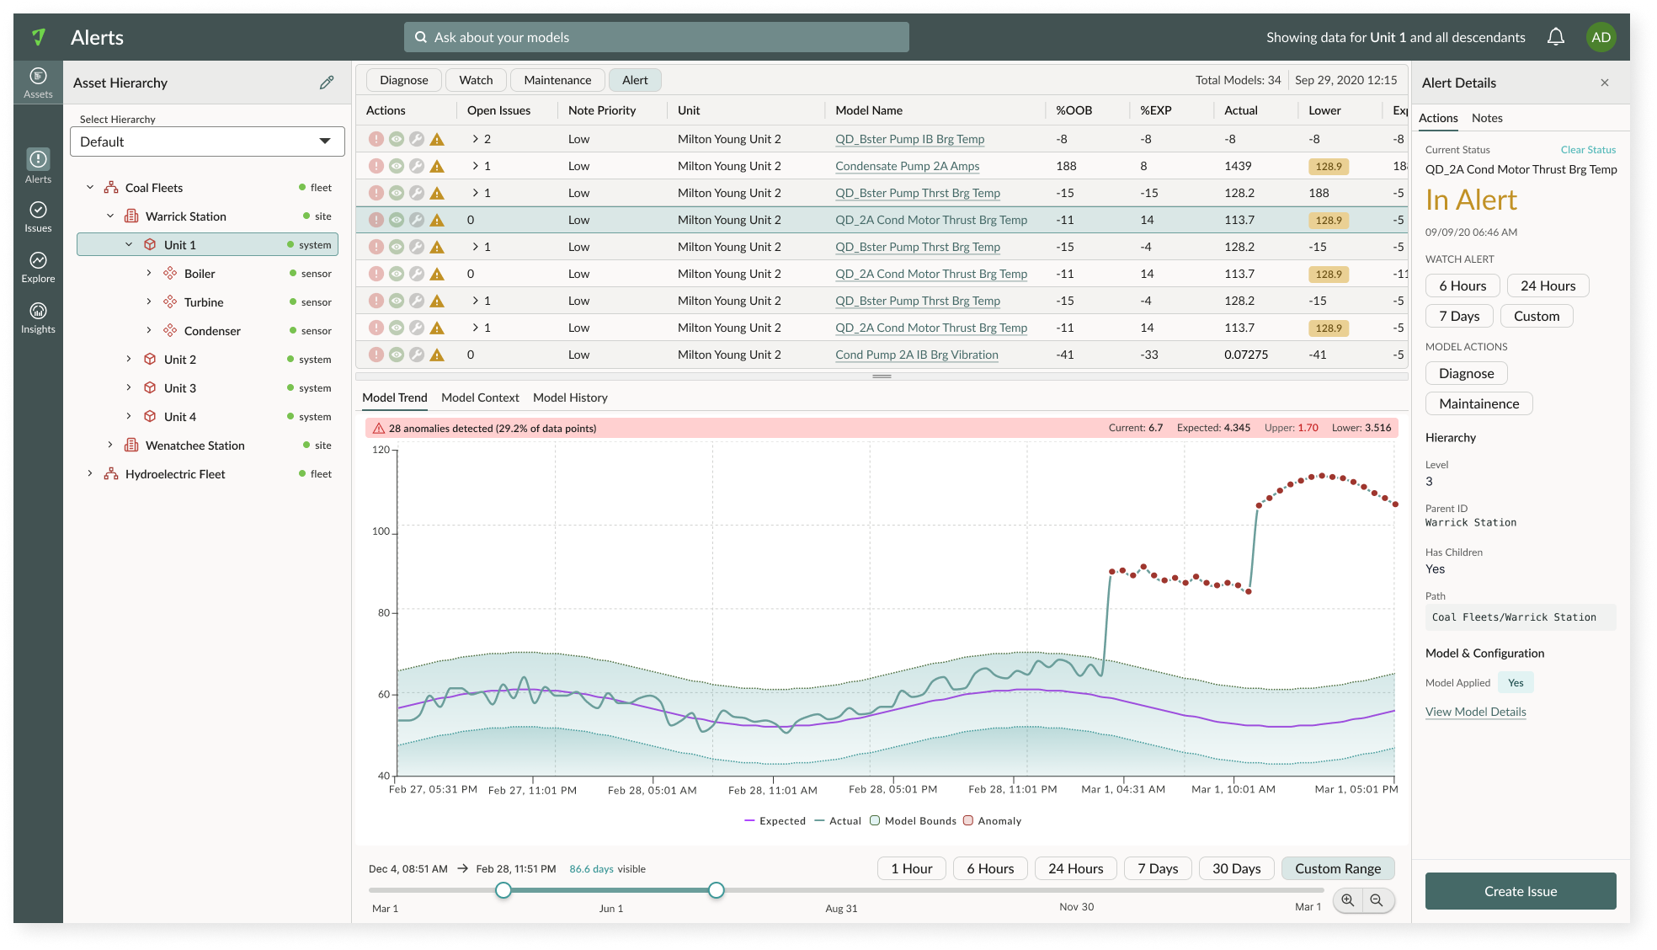Click the Warrick Station site icon
This screenshot has width=1657, height=950.
pyautogui.click(x=131, y=216)
